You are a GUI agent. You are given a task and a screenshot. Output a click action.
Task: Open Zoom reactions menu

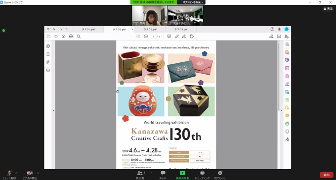(x=220, y=175)
